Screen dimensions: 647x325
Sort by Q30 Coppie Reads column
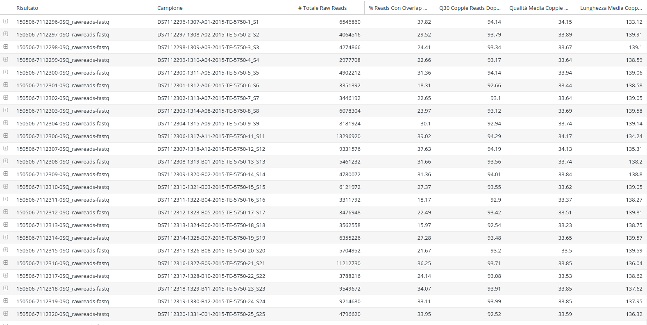coord(470,8)
